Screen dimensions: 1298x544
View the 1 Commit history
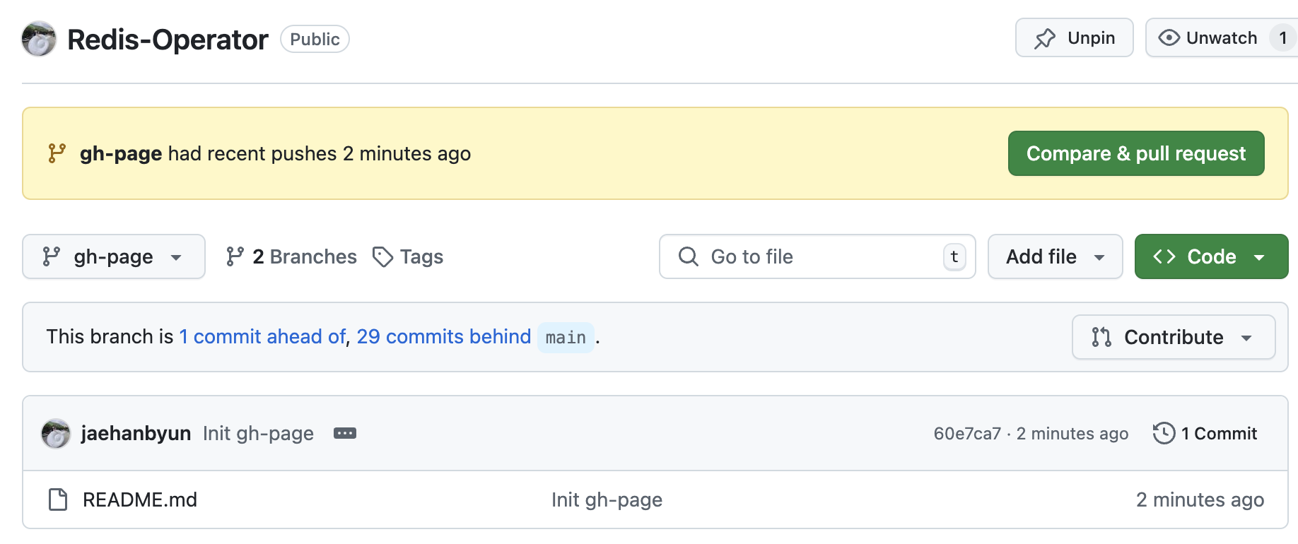click(x=1205, y=433)
